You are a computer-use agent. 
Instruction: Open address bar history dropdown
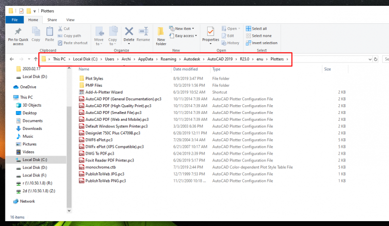pos(370,59)
